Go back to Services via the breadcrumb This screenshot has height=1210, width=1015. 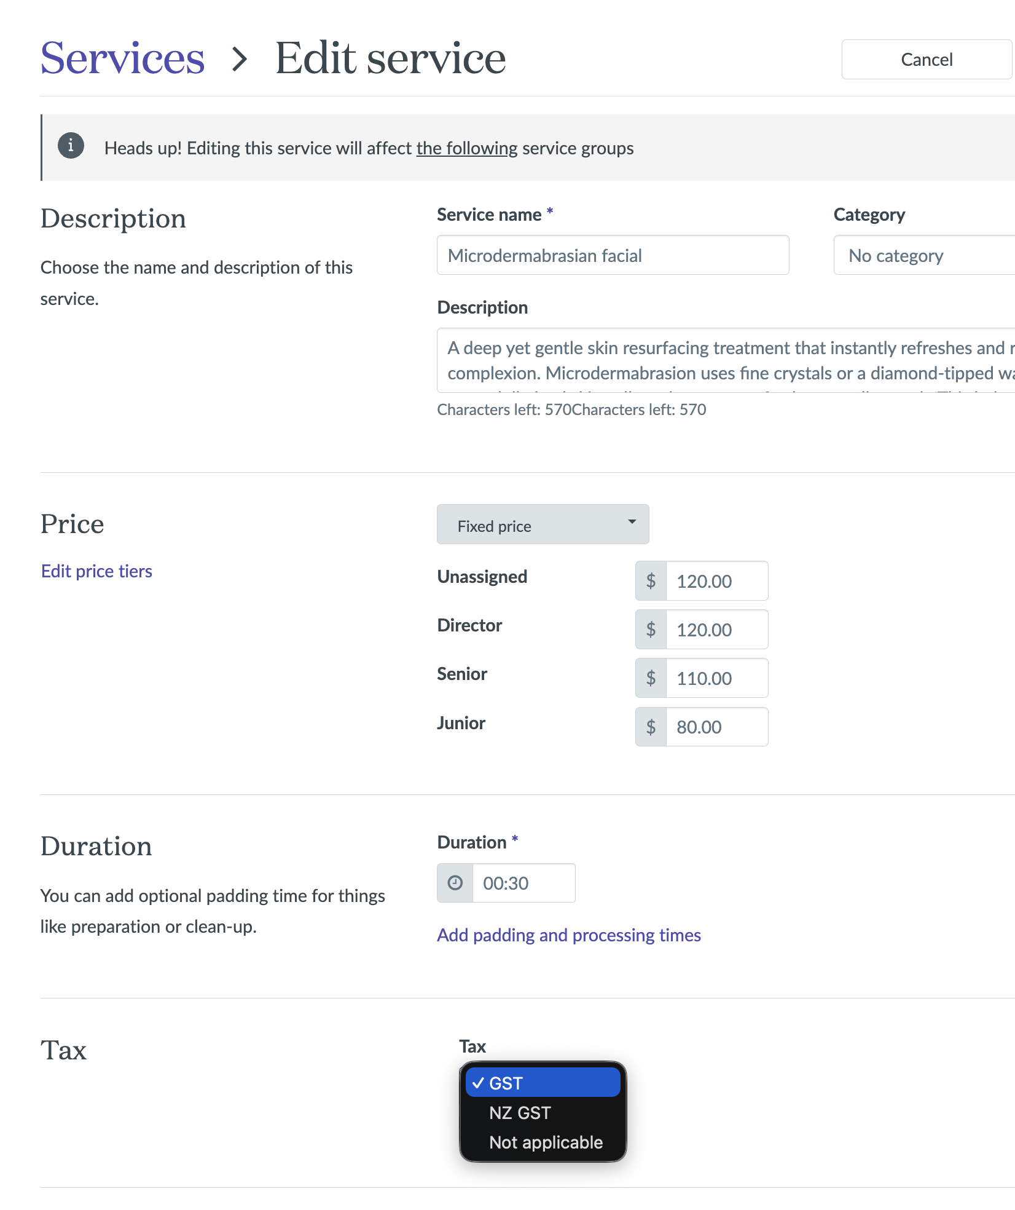(x=122, y=59)
